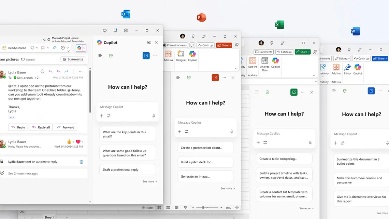Pop out the Outlook Copilot pane
This screenshot has width=389, height=219.
(149, 42)
